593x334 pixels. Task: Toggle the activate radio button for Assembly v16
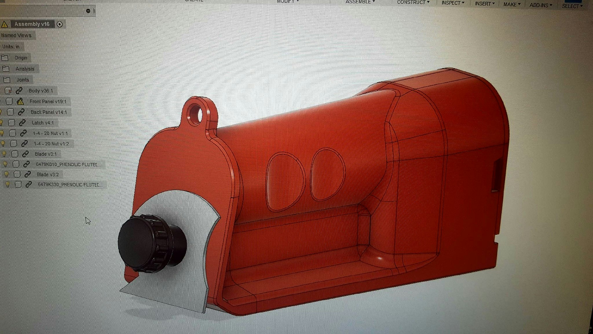[60, 24]
